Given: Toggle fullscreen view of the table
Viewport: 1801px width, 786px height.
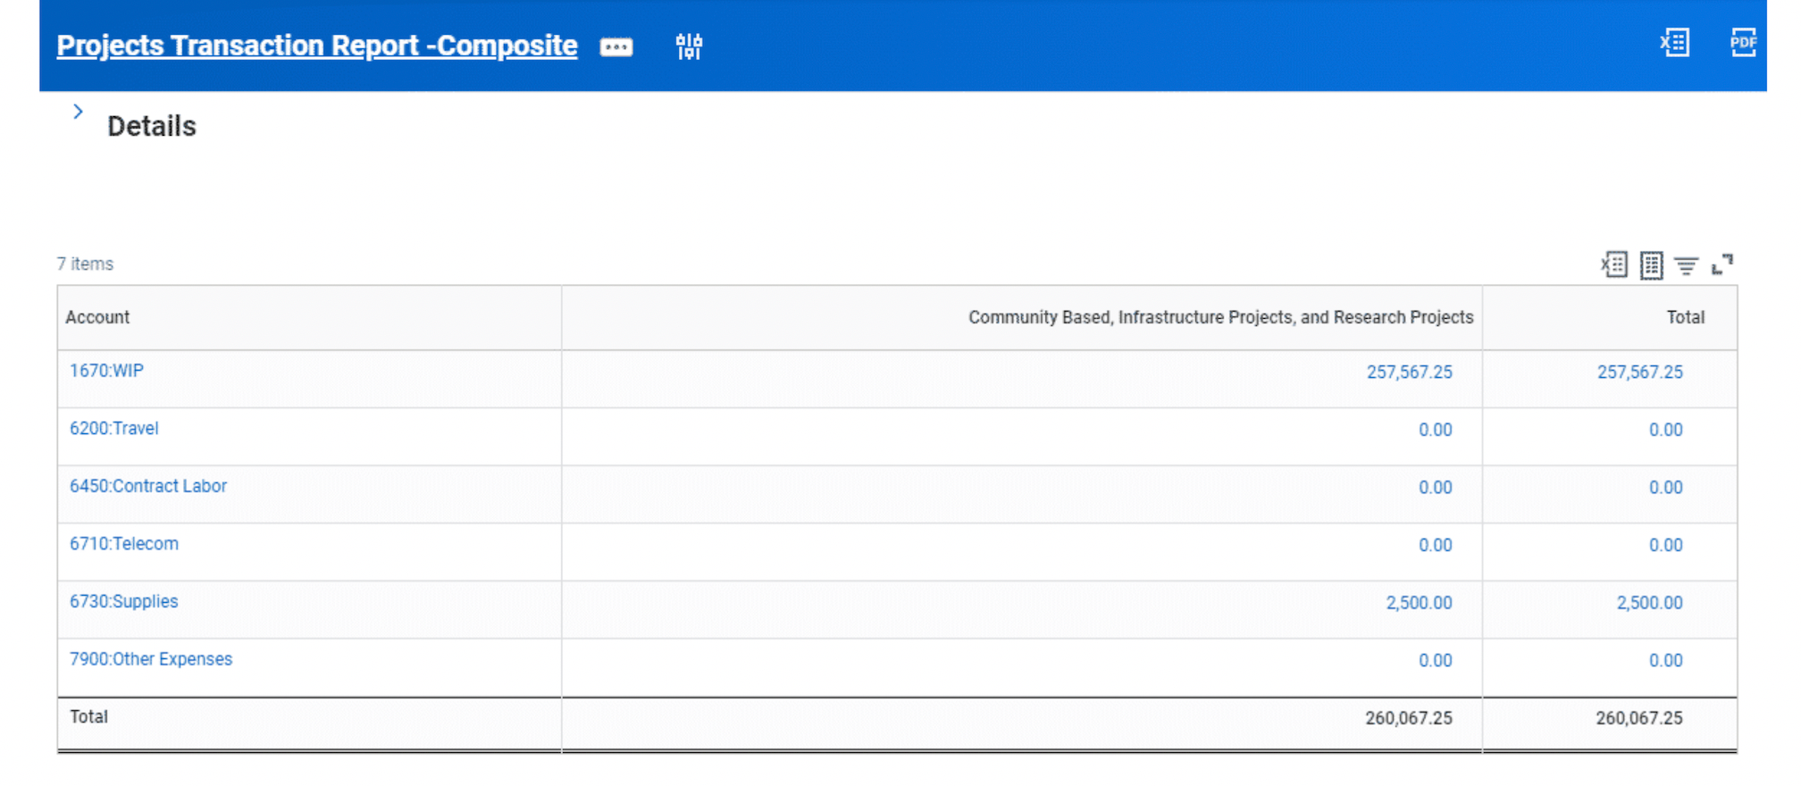Looking at the screenshot, I should coord(1721,264).
